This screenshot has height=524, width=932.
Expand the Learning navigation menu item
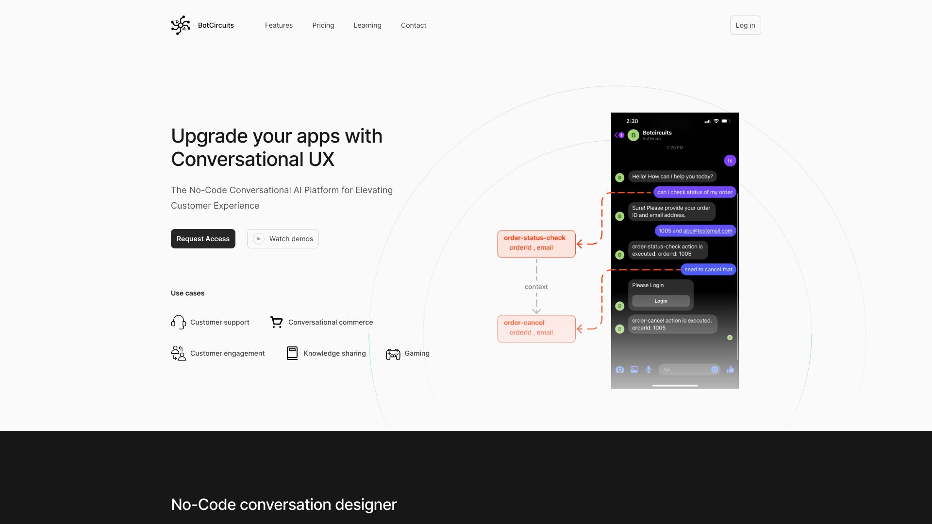367,25
